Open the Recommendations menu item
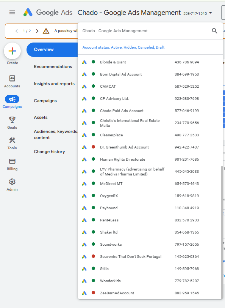The width and height of the screenshot is (225, 308). point(53,66)
